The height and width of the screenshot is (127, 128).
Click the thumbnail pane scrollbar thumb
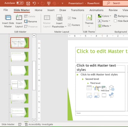pyautogui.click(x=34, y=76)
